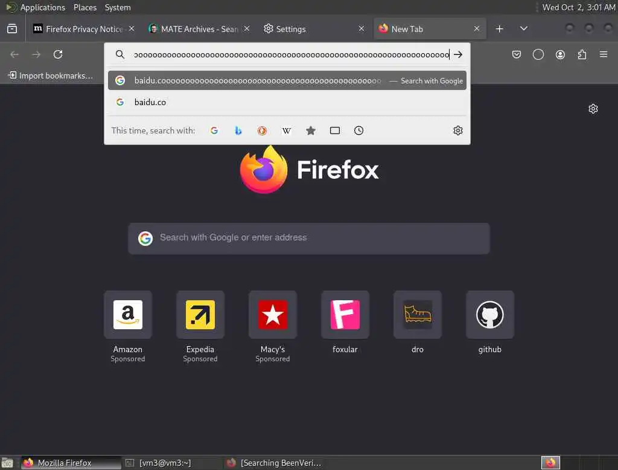Close the MATE Archives tab

click(246, 29)
